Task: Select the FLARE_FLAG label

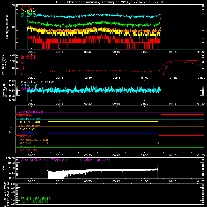Action: pyautogui.click(x=27, y=129)
